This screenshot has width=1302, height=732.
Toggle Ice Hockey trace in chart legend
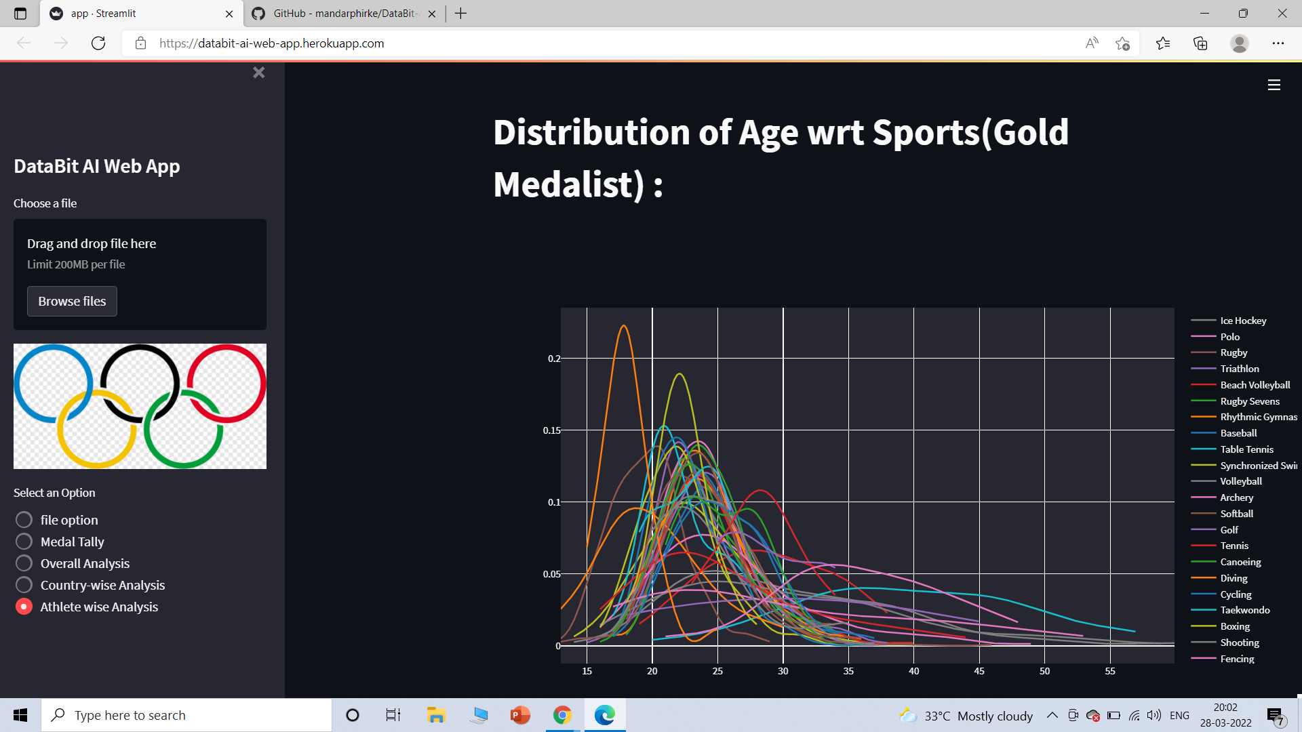(1242, 321)
